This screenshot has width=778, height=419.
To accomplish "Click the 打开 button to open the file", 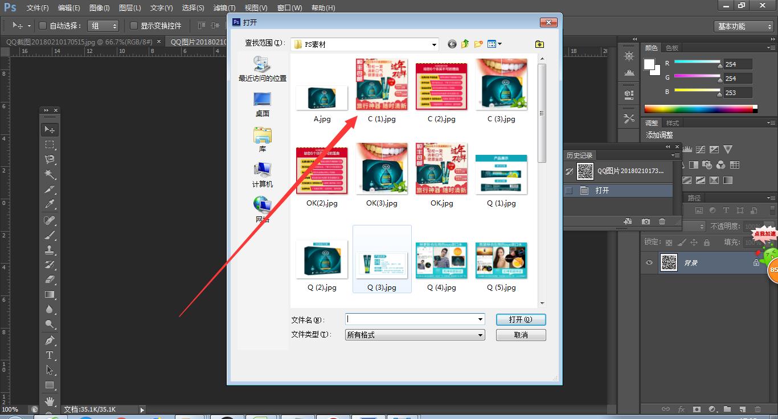I will (x=520, y=319).
